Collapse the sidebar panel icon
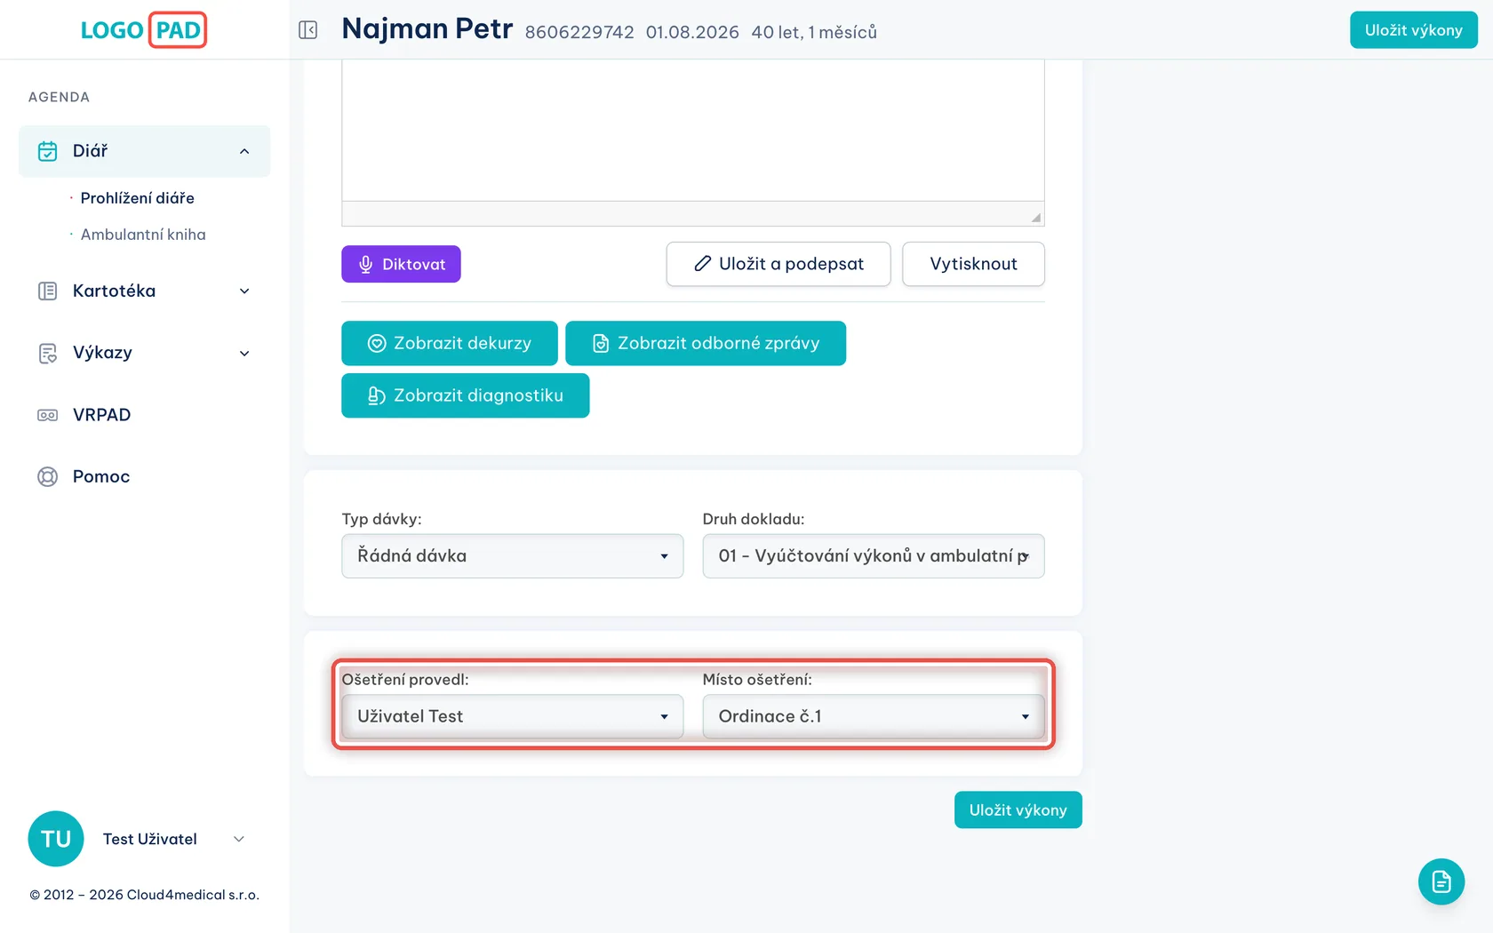1493x933 pixels. (308, 30)
